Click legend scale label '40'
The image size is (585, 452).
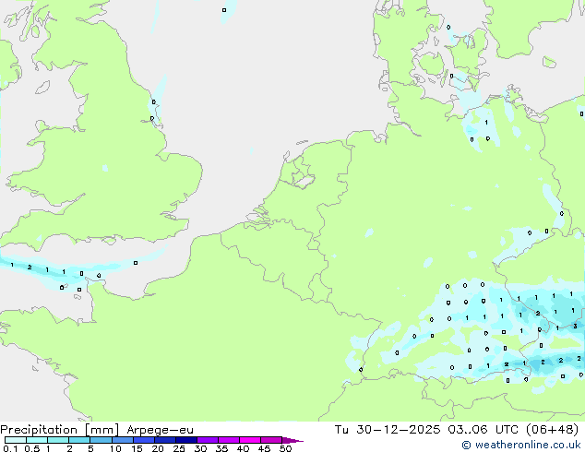(x=243, y=448)
